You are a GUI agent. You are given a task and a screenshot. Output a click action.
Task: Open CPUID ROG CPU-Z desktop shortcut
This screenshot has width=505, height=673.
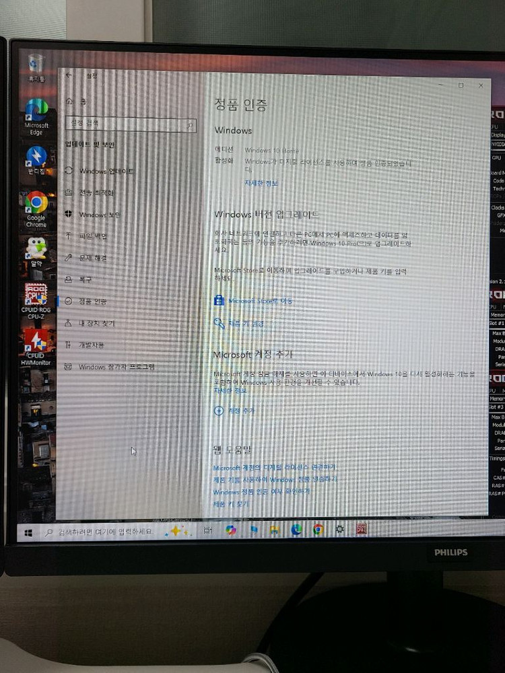tap(36, 301)
